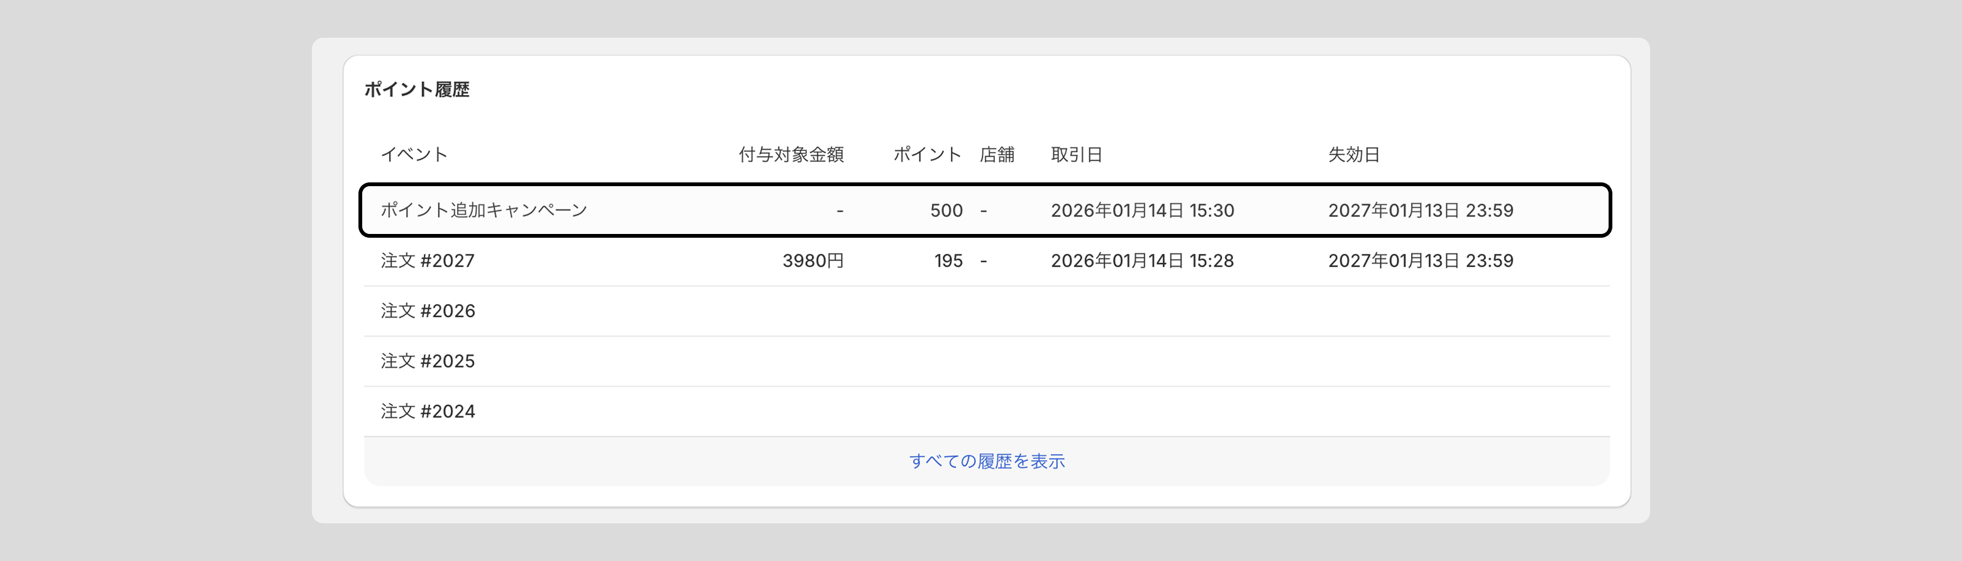Click order #2027's expiry date cell
The height and width of the screenshot is (561, 1962).
coord(1420,260)
